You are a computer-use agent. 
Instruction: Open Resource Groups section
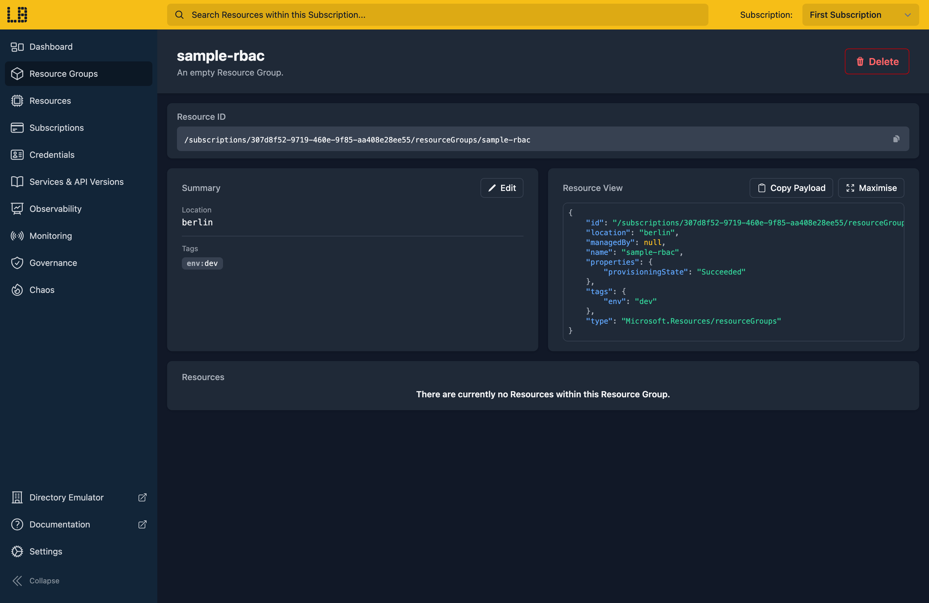[78, 74]
